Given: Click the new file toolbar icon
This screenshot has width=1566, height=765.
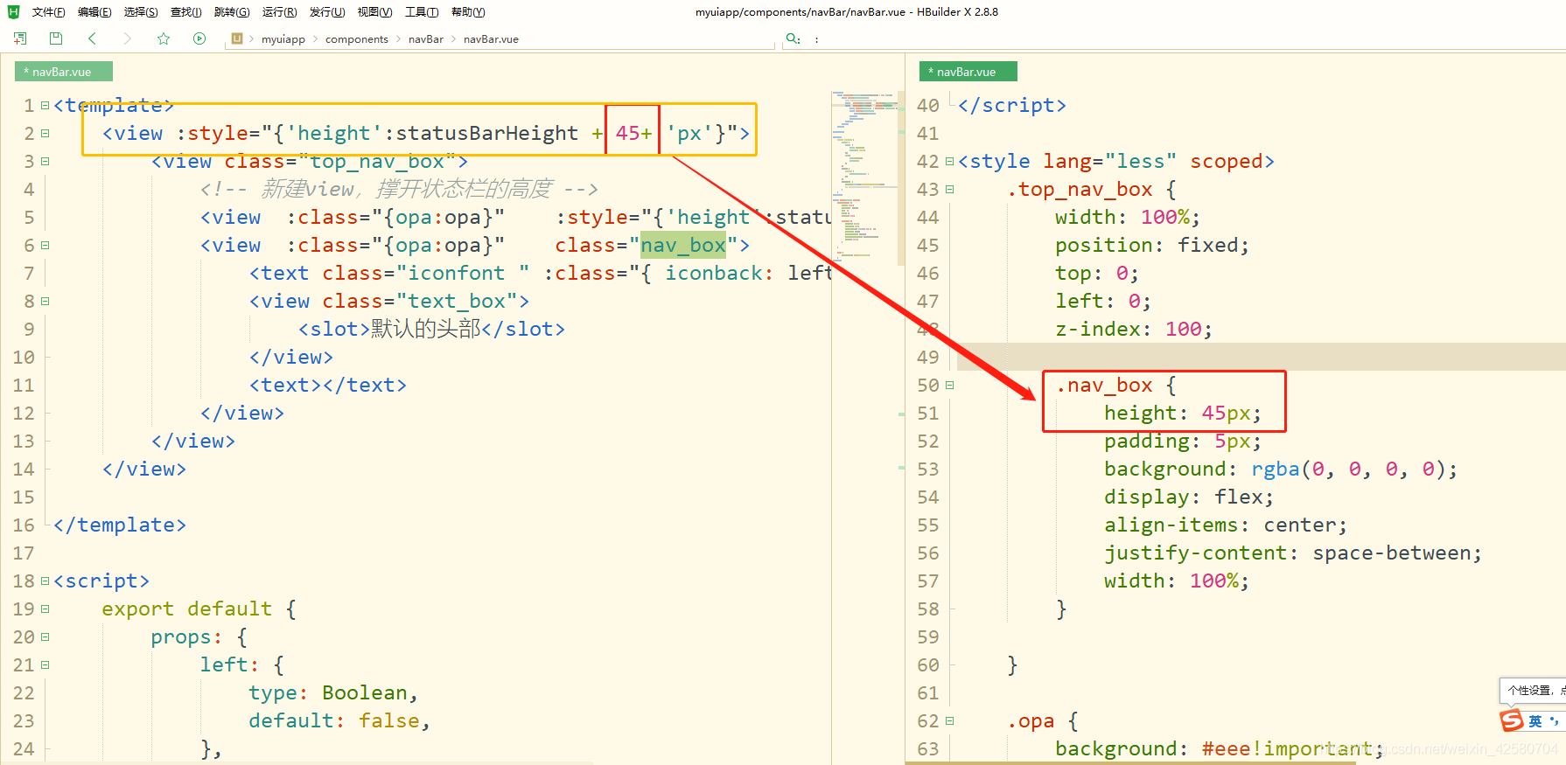Looking at the screenshot, I should click(20, 38).
